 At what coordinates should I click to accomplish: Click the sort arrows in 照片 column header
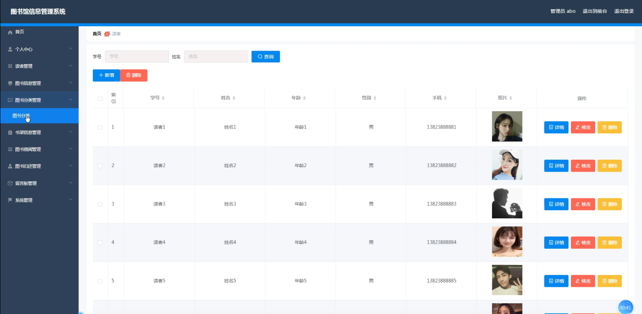511,98
